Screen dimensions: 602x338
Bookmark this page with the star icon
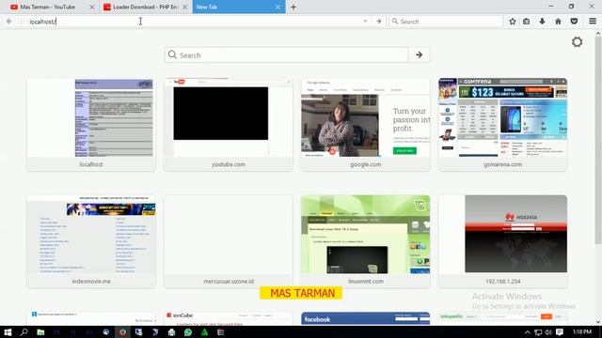coord(512,22)
